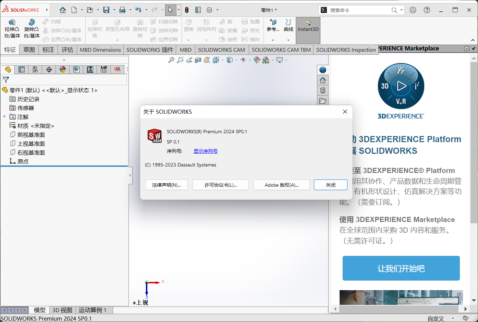Undo the last action with Undo icon

coord(138,10)
